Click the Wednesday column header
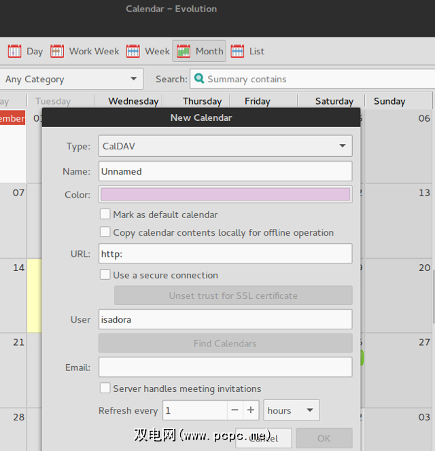The image size is (435, 451). click(133, 101)
